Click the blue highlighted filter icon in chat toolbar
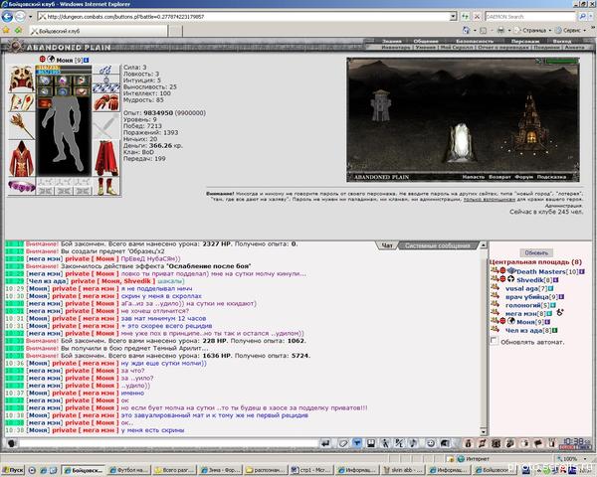 [357, 443]
